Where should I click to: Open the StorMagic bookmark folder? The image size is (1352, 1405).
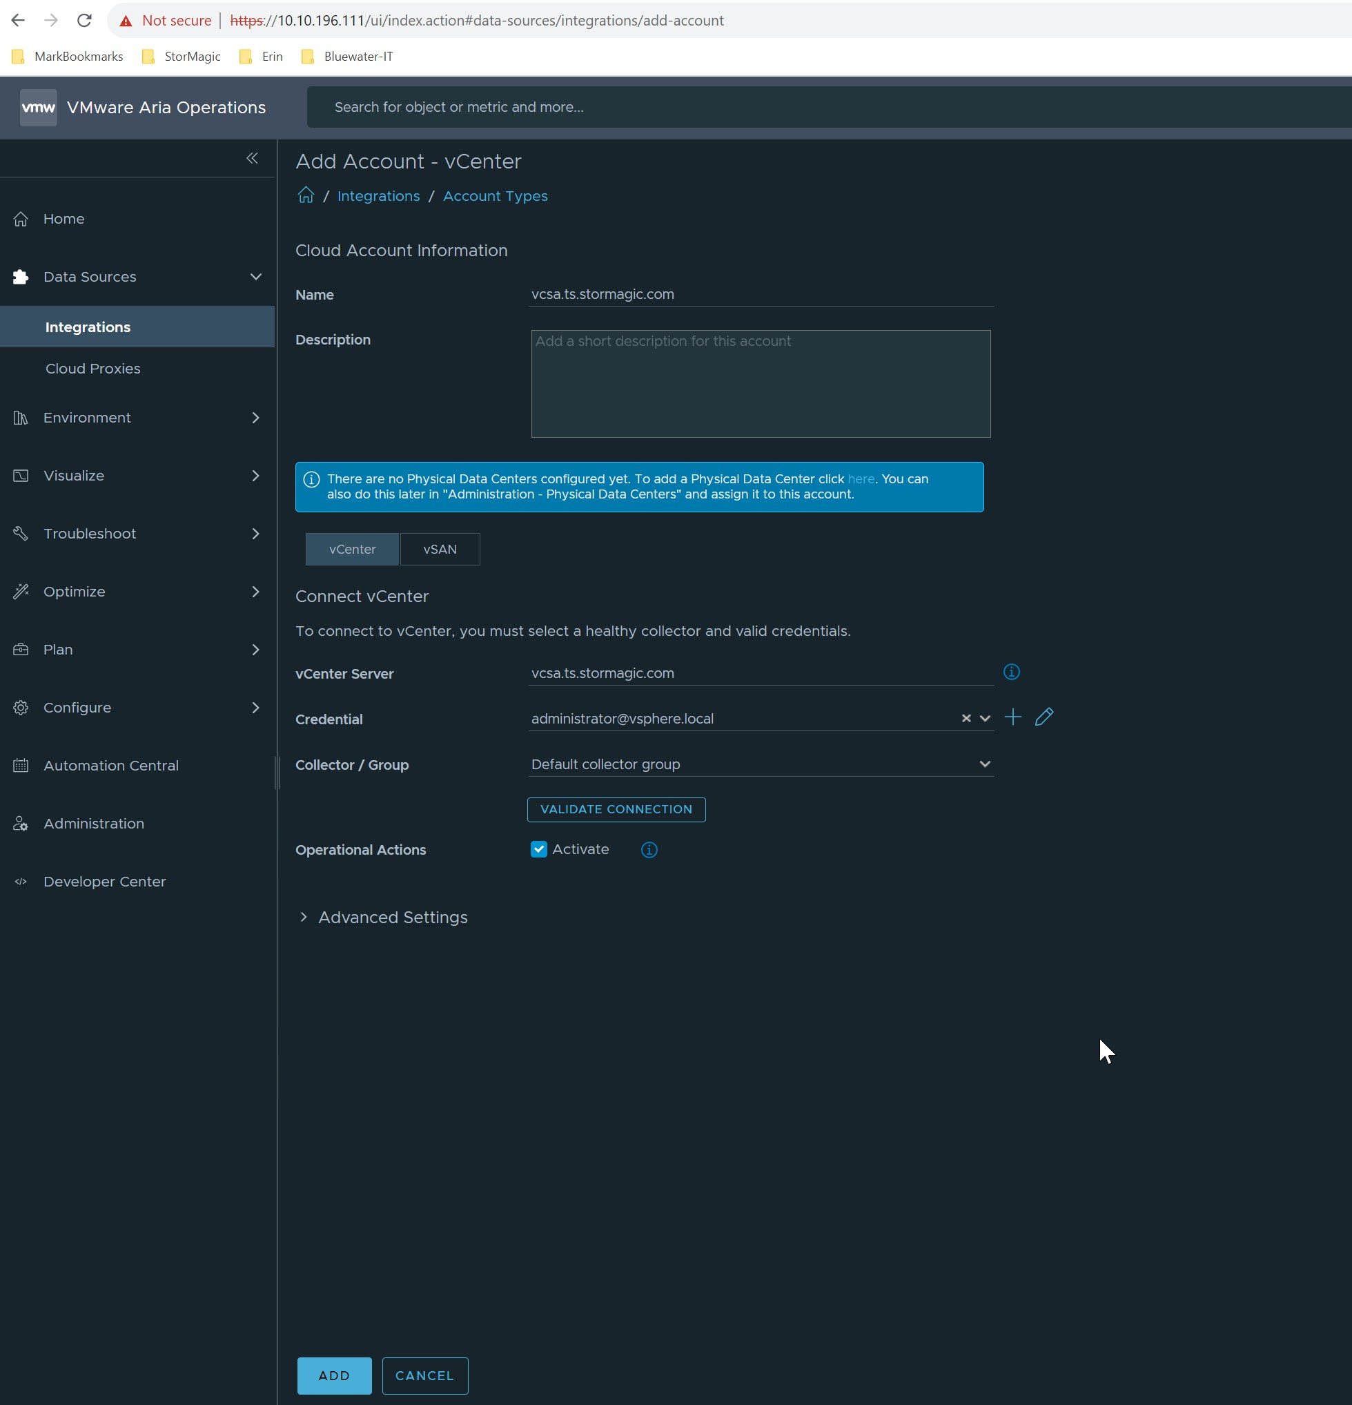(182, 57)
